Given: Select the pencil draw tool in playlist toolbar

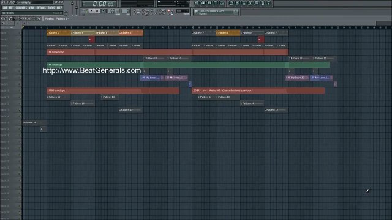Looking at the screenshot, I should click(10, 19).
